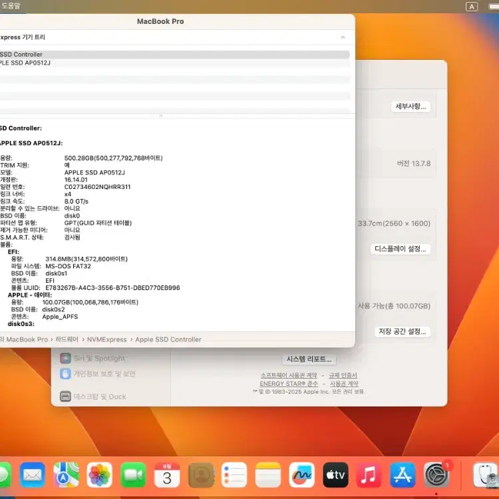Open the Photos app in dock

pyautogui.click(x=100, y=475)
